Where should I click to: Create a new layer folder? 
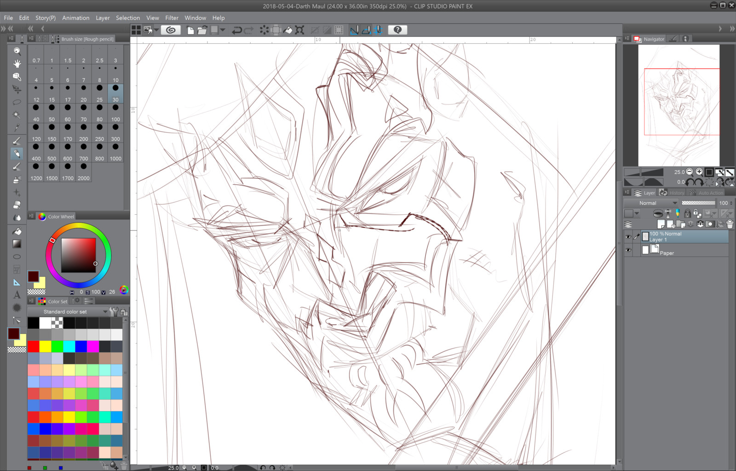[680, 224]
